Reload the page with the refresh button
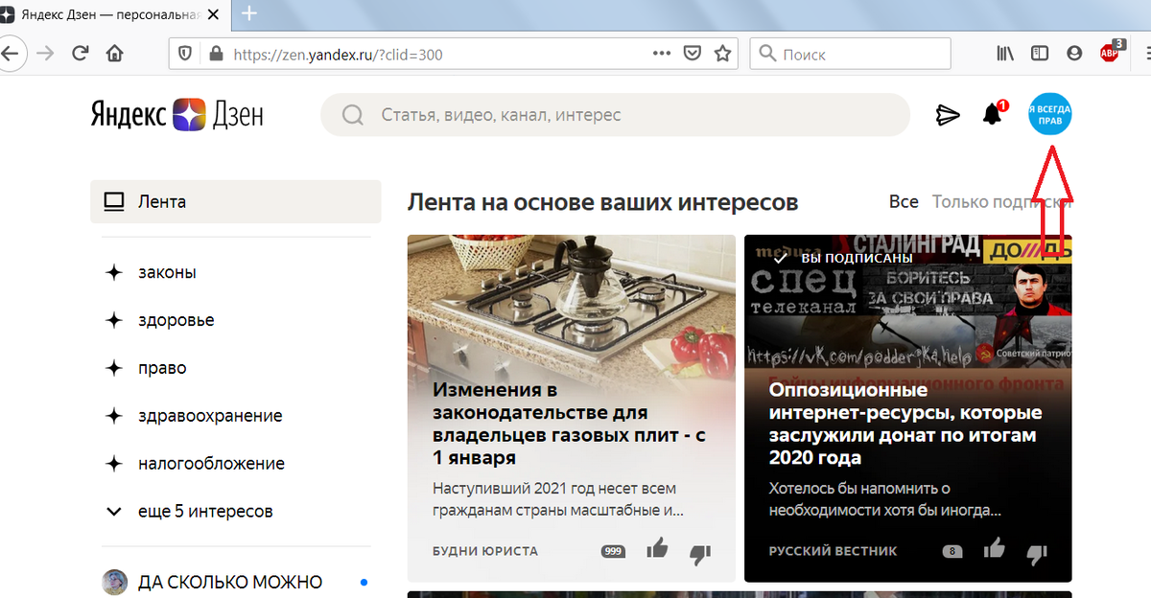The height and width of the screenshot is (598, 1151). tap(81, 54)
